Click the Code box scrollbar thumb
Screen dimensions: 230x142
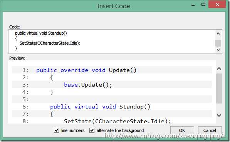point(218,43)
